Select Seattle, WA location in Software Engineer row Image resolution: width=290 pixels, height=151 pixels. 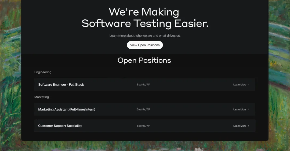click(x=143, y=85)
